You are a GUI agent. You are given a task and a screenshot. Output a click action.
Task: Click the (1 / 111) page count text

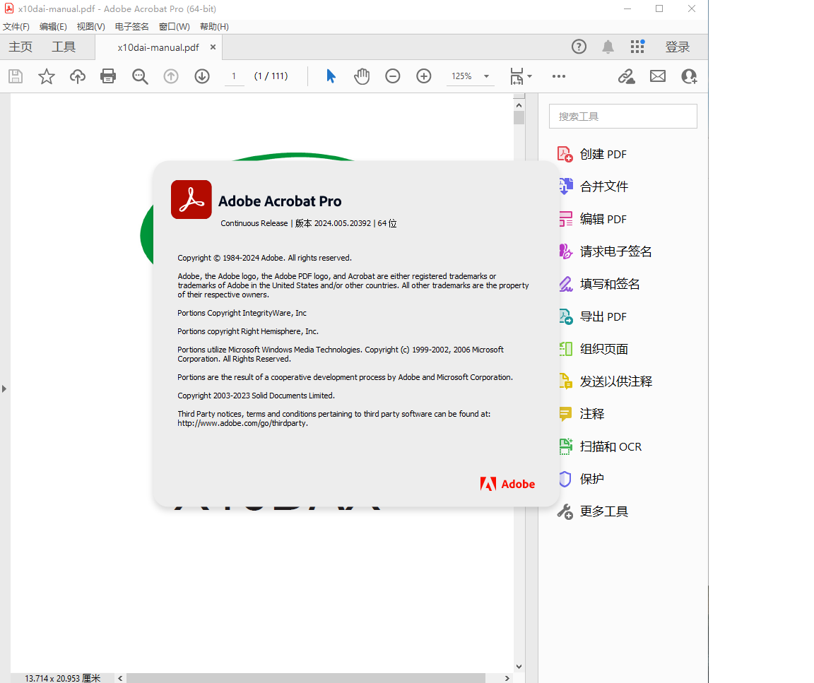coord(271,76)
